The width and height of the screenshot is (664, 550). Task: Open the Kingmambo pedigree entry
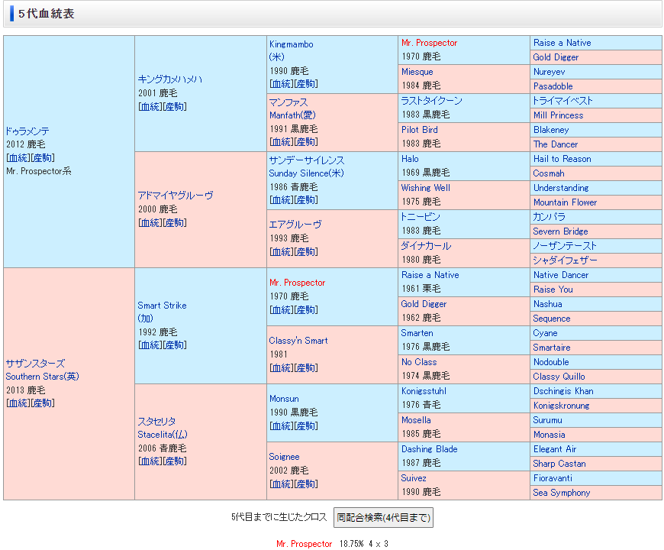(291, 44)
